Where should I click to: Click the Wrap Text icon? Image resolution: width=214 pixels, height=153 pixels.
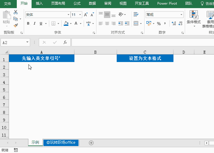(x=136, y=14)
